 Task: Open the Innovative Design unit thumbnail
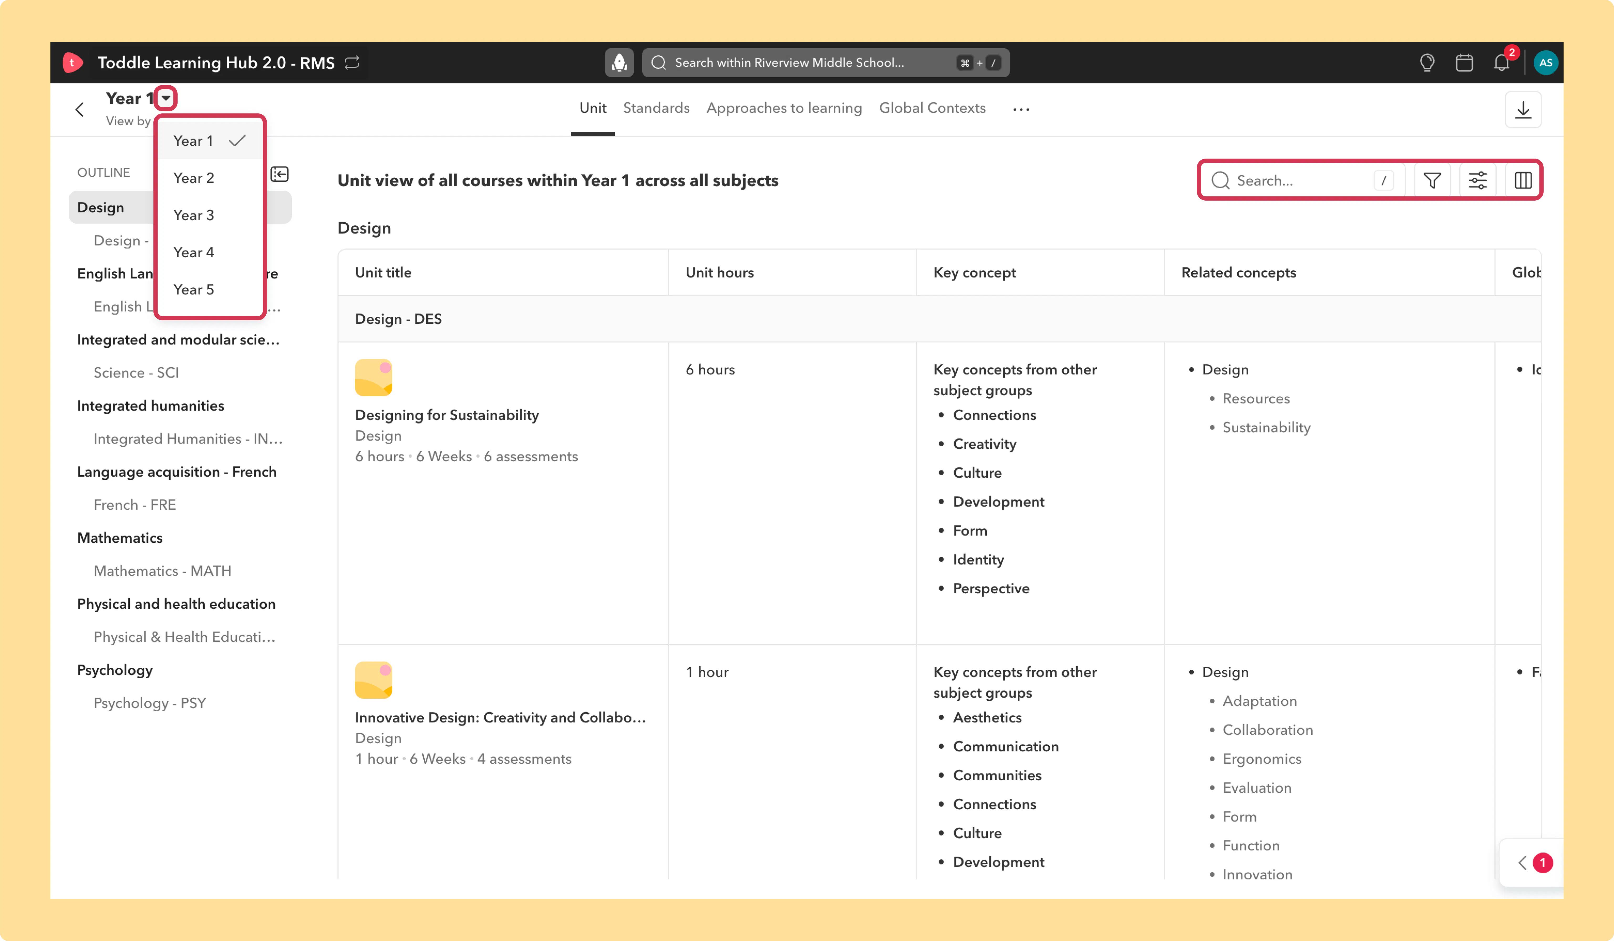pyautogui.click(x=373, y=680)
